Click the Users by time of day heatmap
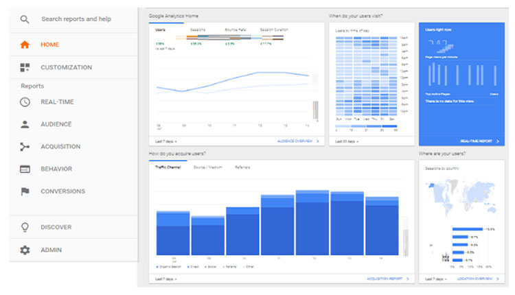The width and height of the screenshot is (515, 295). pos(367,75)
